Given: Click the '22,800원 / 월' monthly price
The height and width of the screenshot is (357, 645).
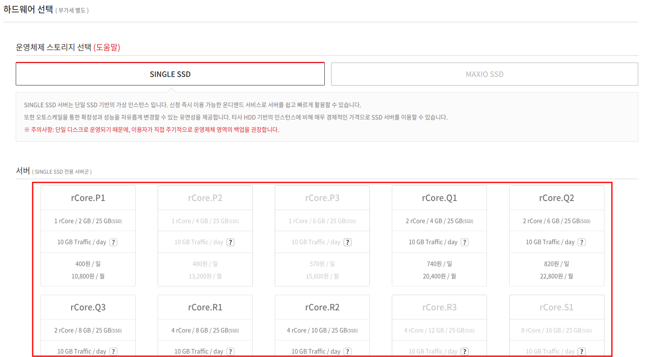Looking at the screenshot, I should point(556,276).
